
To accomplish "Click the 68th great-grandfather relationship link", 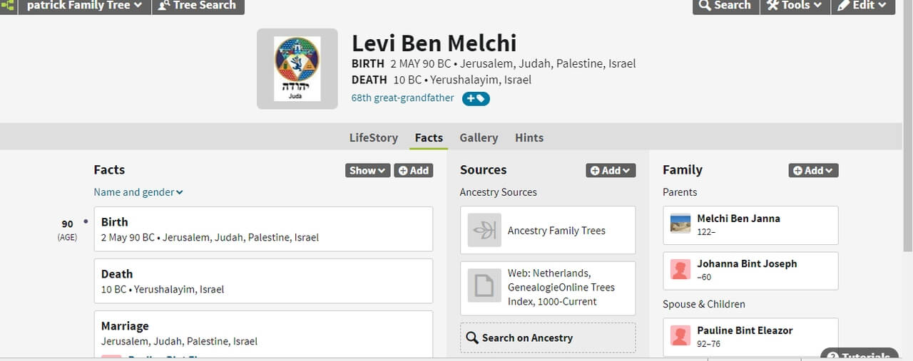I will (402, 98).
